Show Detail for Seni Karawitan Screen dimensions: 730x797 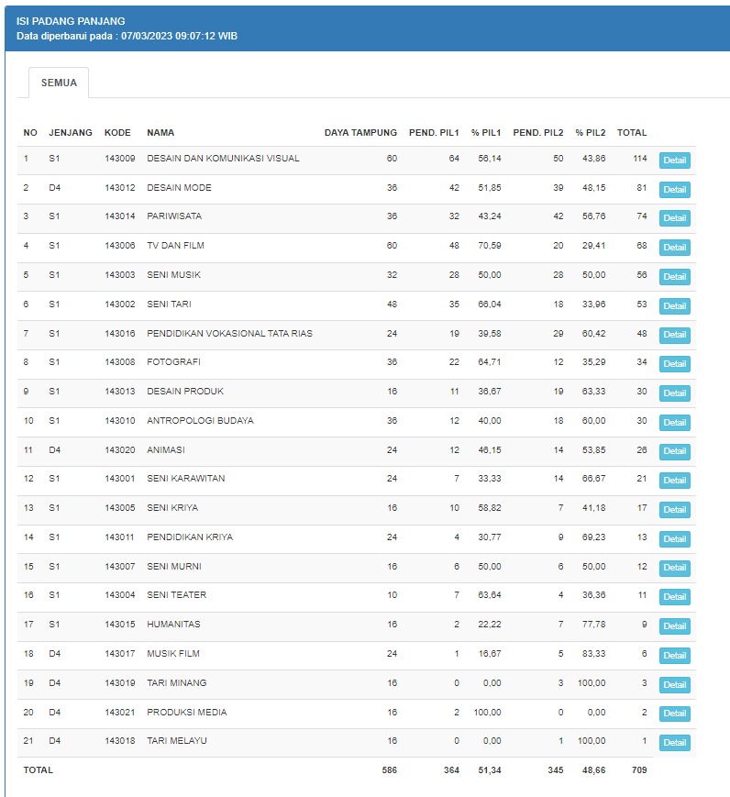click(675, 481)
